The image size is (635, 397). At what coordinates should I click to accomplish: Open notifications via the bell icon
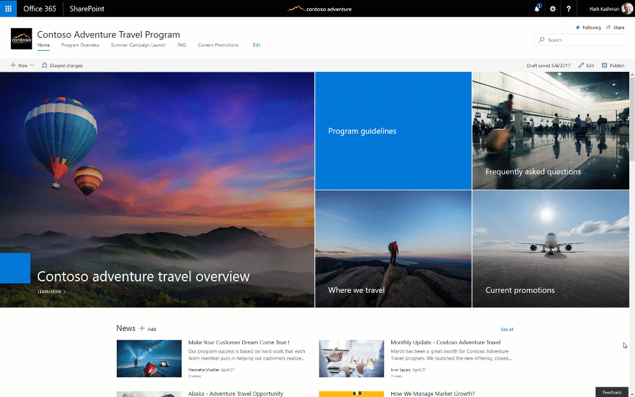pyautogui.click(x=537, y=8)
